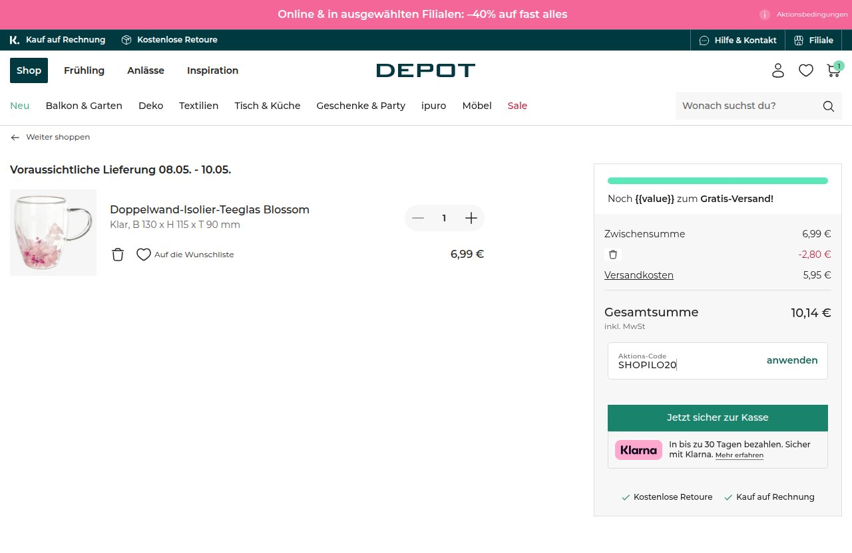Open the wishlist heart icon in header
Viewport: 852px width, 553px height.
[806, 70]
